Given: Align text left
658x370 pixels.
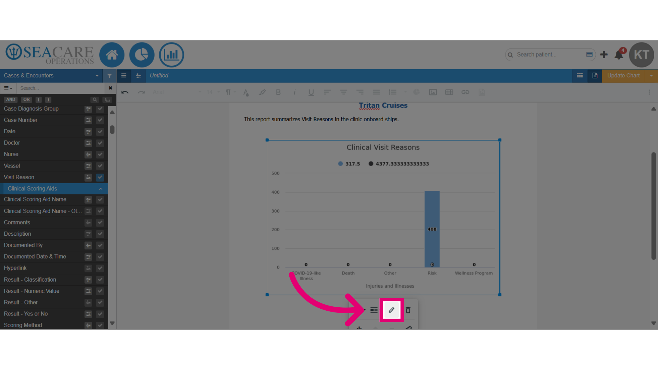Looking at the screenshot, I should 327,92.
